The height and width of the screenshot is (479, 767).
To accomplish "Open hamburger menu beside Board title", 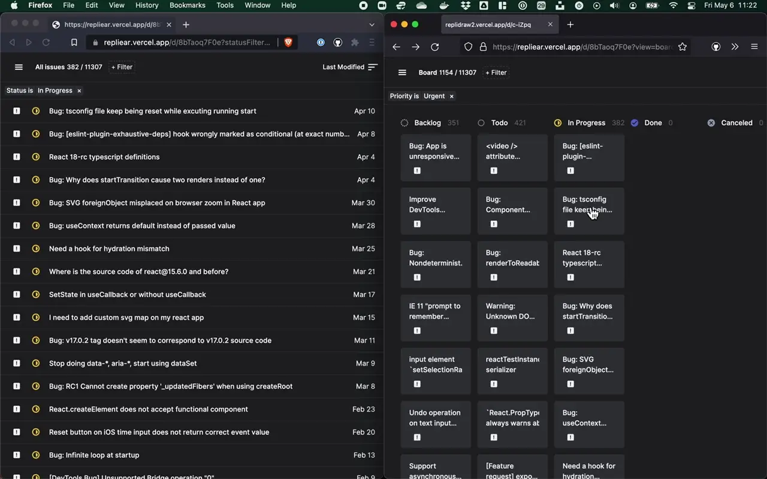I will click(402, 72).
